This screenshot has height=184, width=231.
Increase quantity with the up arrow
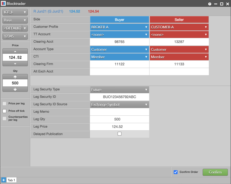click(x=15, y=77)
